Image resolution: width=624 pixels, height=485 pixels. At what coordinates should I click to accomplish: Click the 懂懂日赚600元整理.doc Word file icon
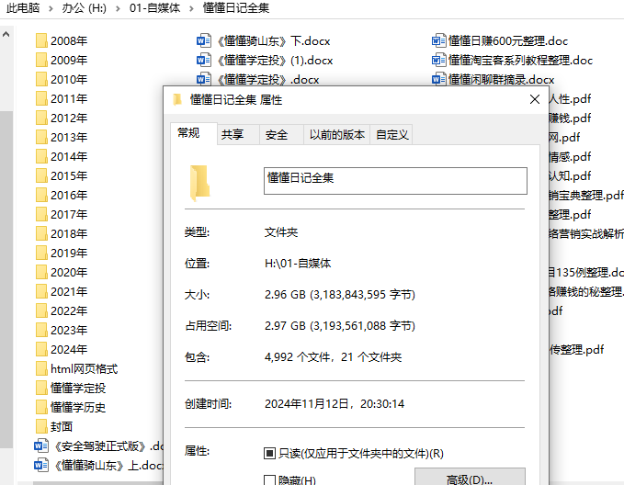(438, 40)
